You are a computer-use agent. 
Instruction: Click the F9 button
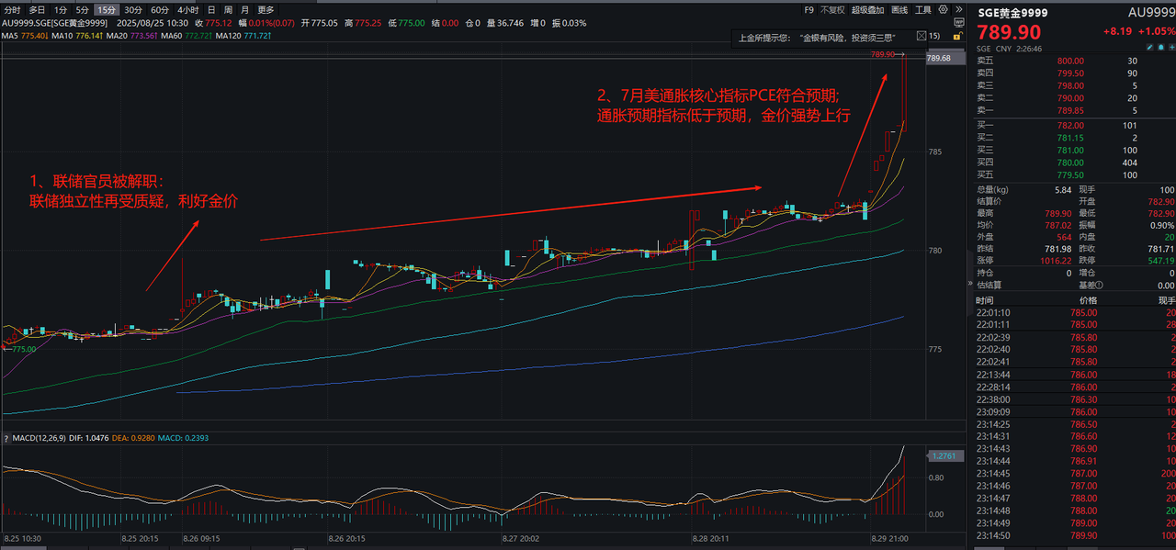pos(808,10)
